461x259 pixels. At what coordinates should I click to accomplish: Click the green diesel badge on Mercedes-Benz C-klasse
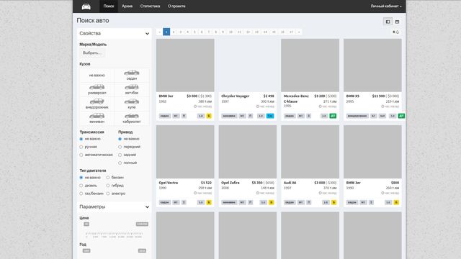(x=333, y=116)
